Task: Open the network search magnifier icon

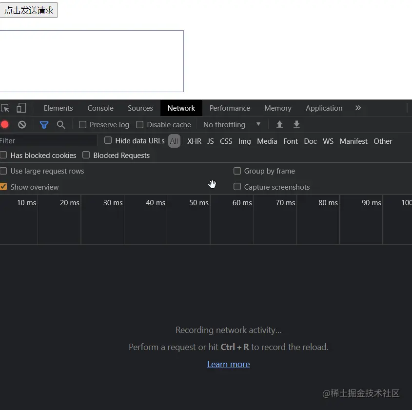Action: (x=60, y=124)
